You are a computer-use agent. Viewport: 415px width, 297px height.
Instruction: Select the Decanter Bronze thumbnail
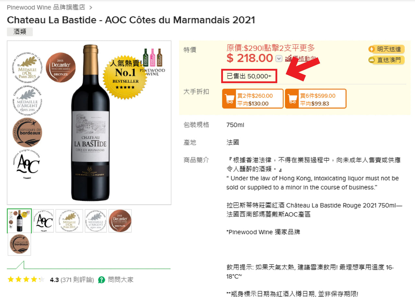(120, 221)
